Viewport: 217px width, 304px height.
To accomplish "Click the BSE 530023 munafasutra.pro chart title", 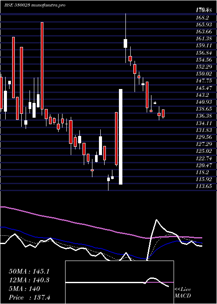I will pyautogui.click(x=35, y=5).
